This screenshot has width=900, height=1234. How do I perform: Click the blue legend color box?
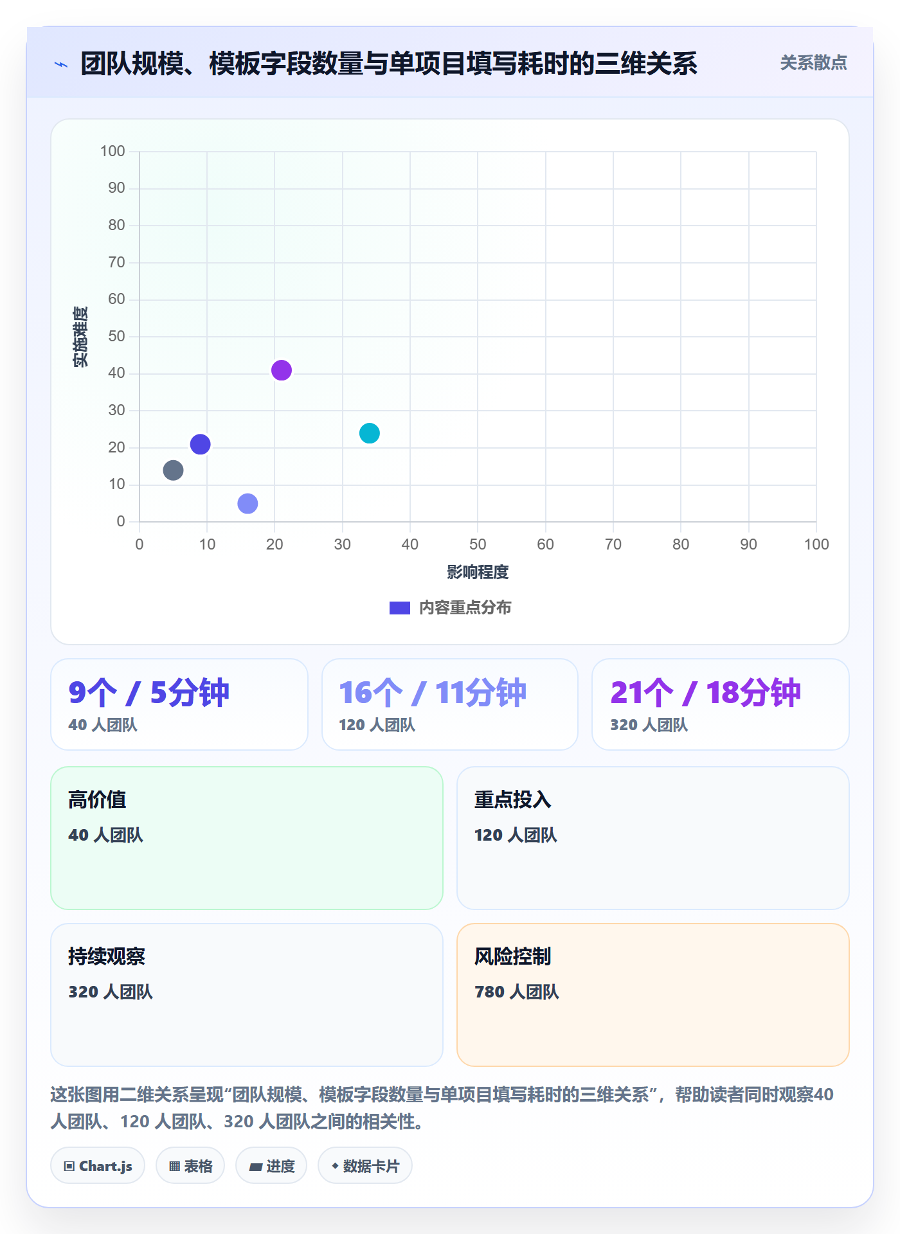click(400, 608)
